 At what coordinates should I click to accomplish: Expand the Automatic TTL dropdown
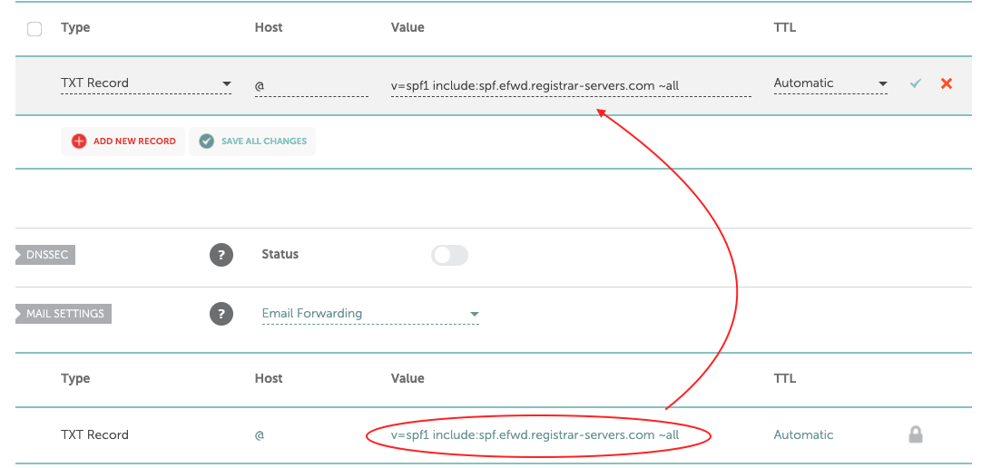(x=830, y=83)
